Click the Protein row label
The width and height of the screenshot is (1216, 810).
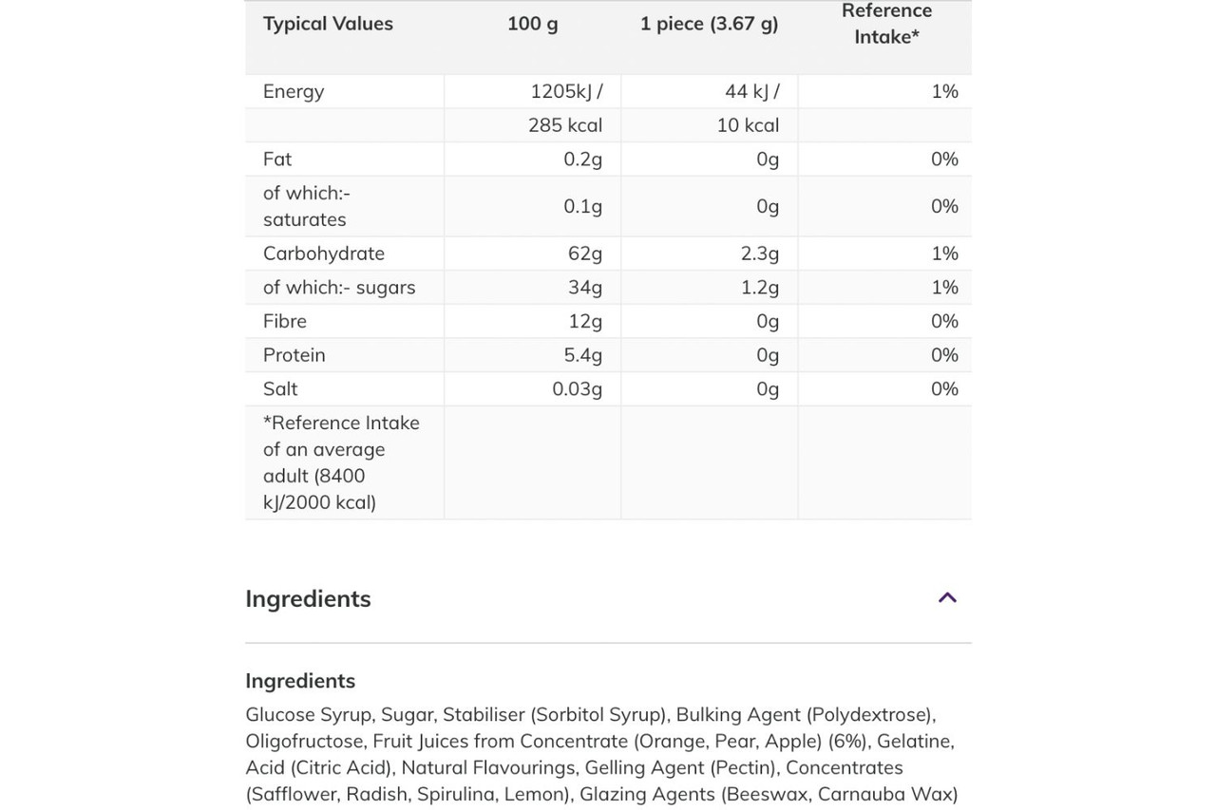point(294,355)
